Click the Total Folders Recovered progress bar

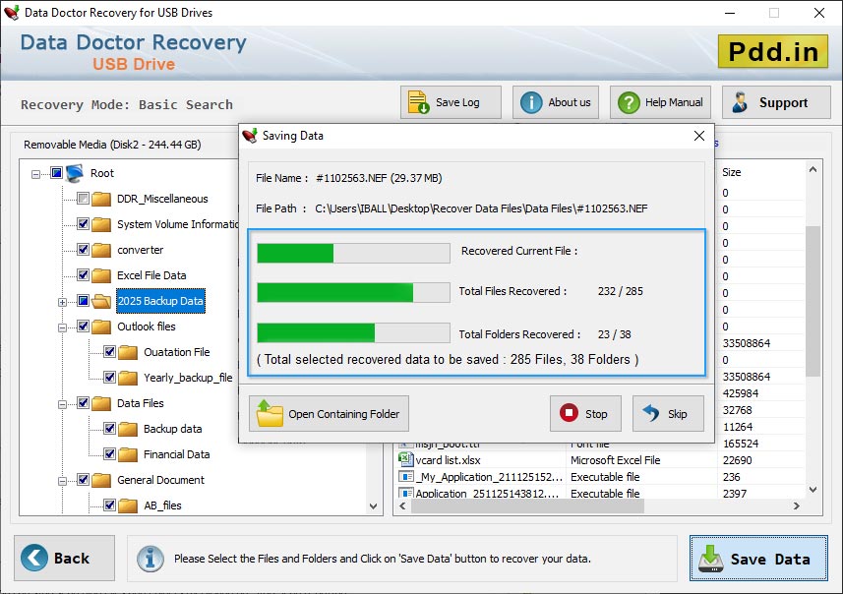tap(354, 332)
